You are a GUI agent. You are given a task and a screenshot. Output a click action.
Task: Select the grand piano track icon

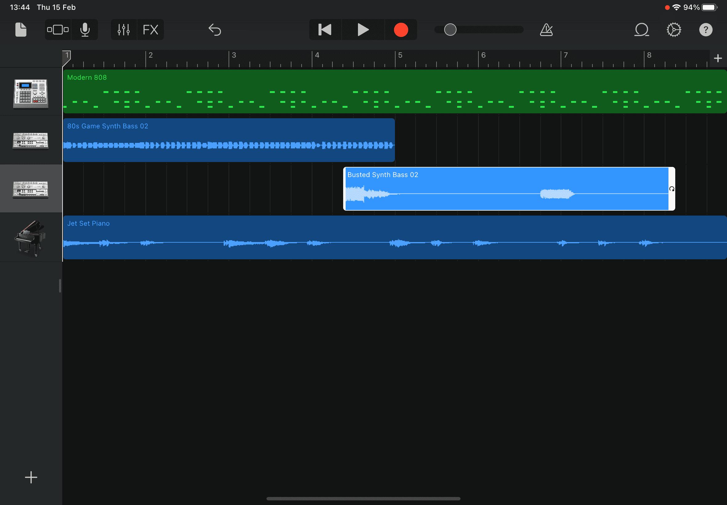(x=30, y=238)
